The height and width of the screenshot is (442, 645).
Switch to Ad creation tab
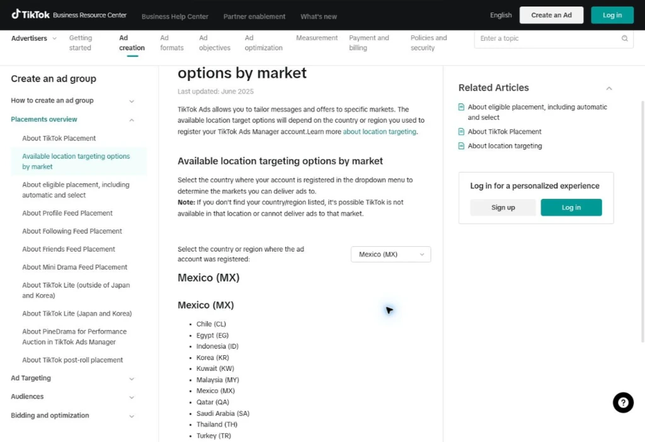(x=132, y=43)
